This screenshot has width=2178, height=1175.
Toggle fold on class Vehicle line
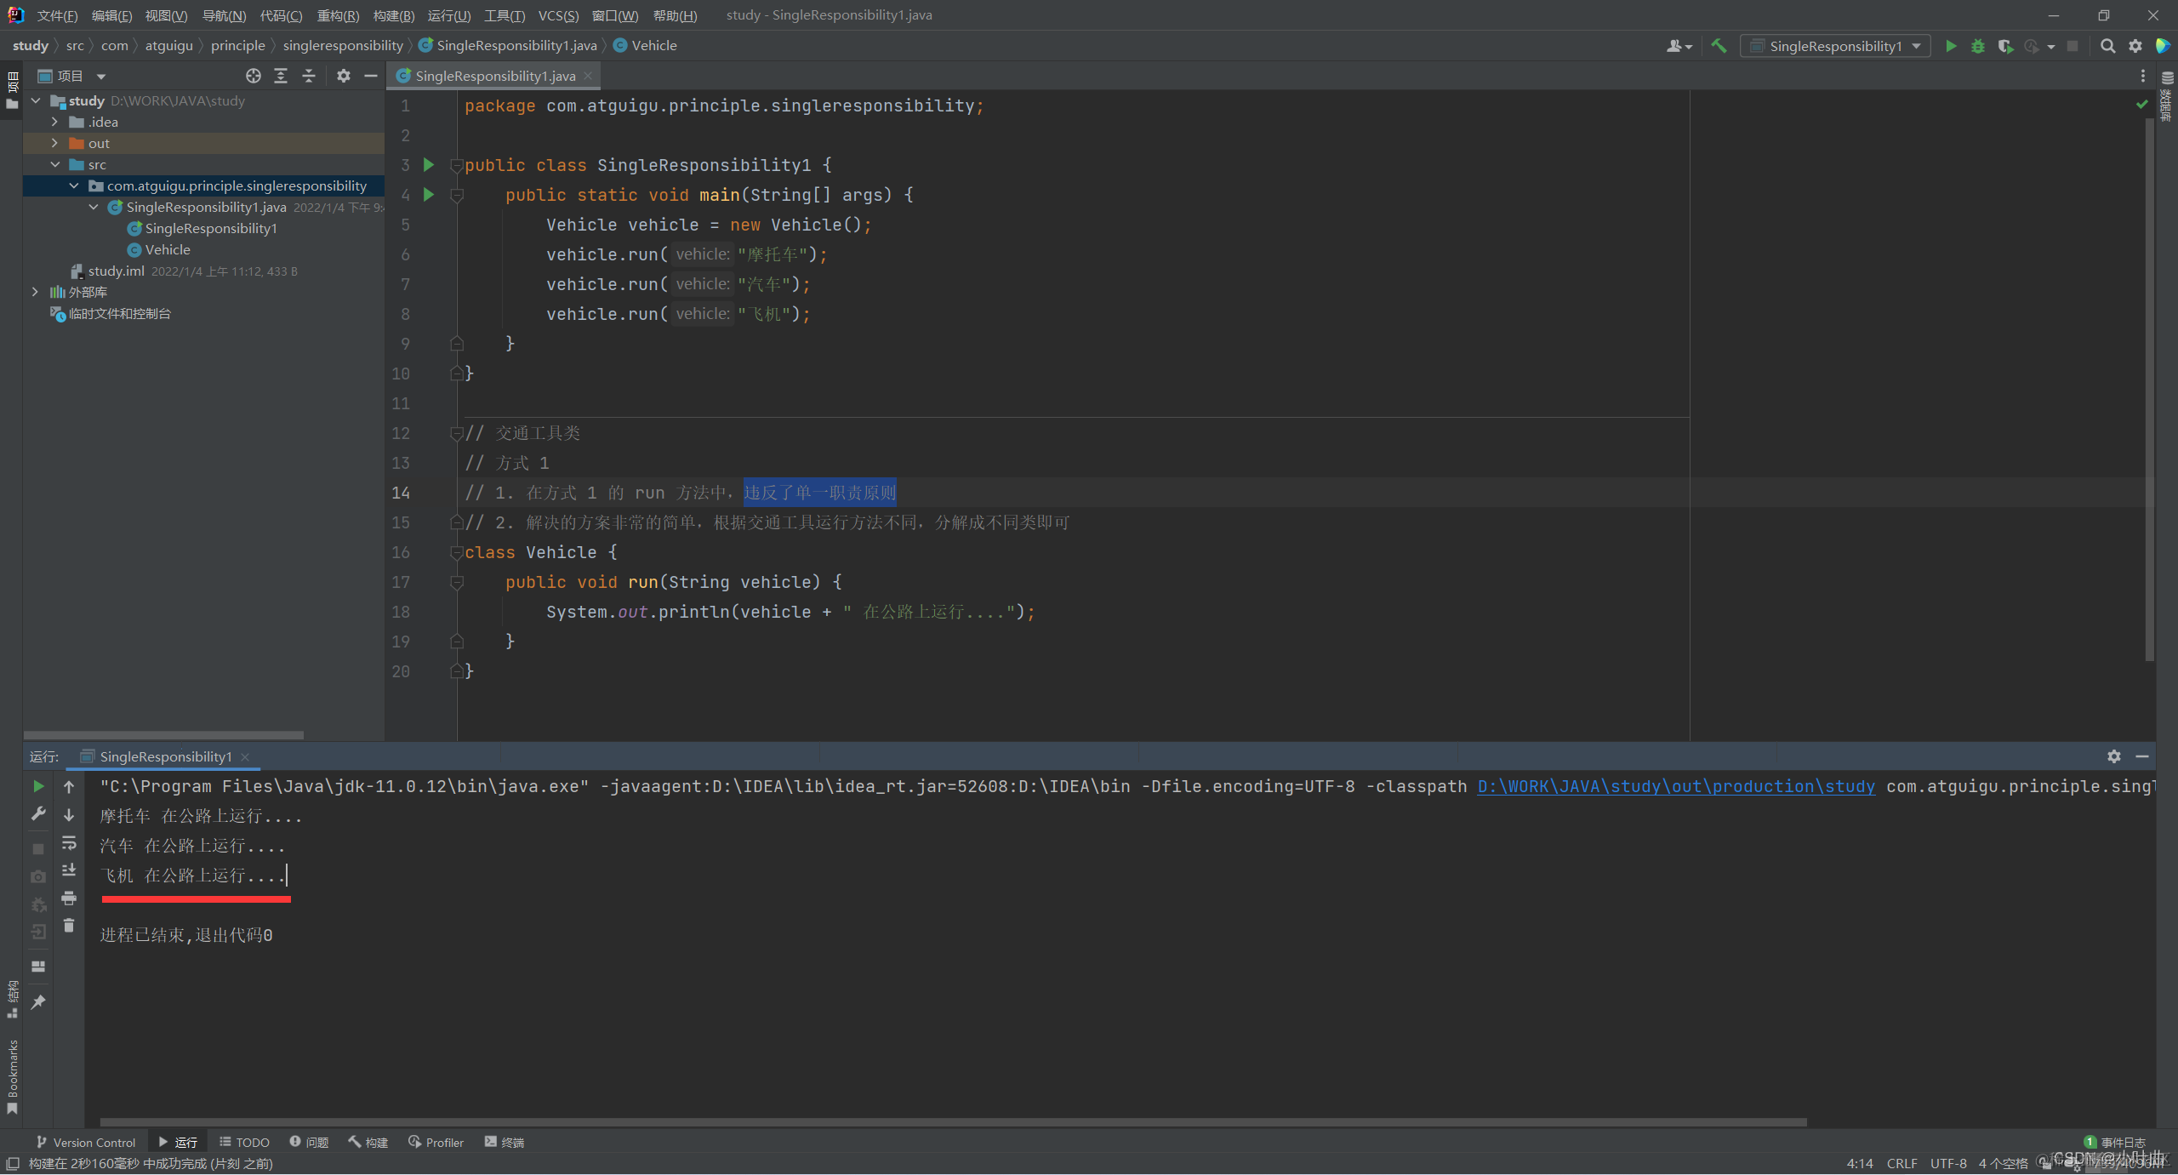coord(457,553)
